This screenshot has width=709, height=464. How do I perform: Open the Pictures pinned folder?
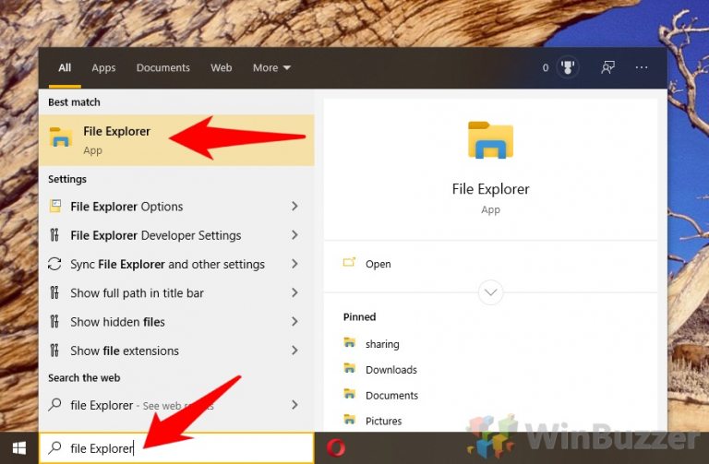(383, 421)
